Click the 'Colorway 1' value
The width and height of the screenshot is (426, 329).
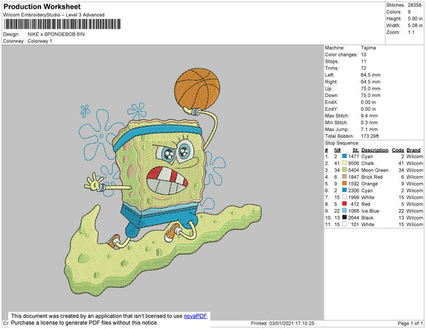[40, 41]
